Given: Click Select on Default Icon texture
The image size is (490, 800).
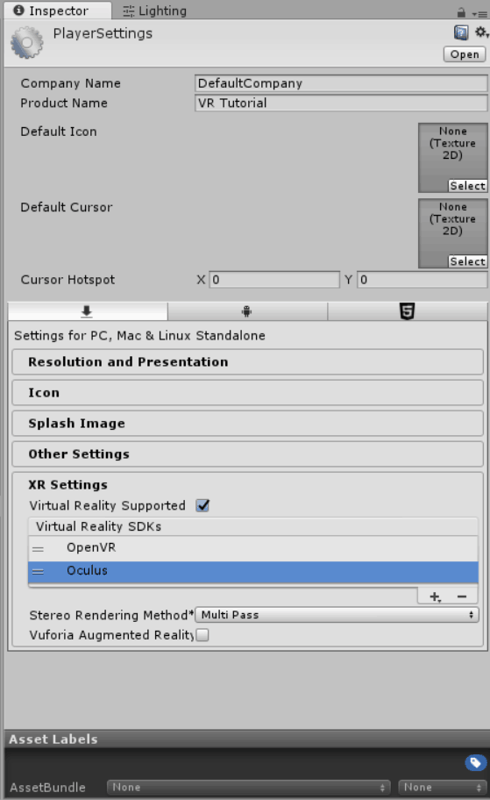Looking at the screenshot, I should click(x=467, y=186).
